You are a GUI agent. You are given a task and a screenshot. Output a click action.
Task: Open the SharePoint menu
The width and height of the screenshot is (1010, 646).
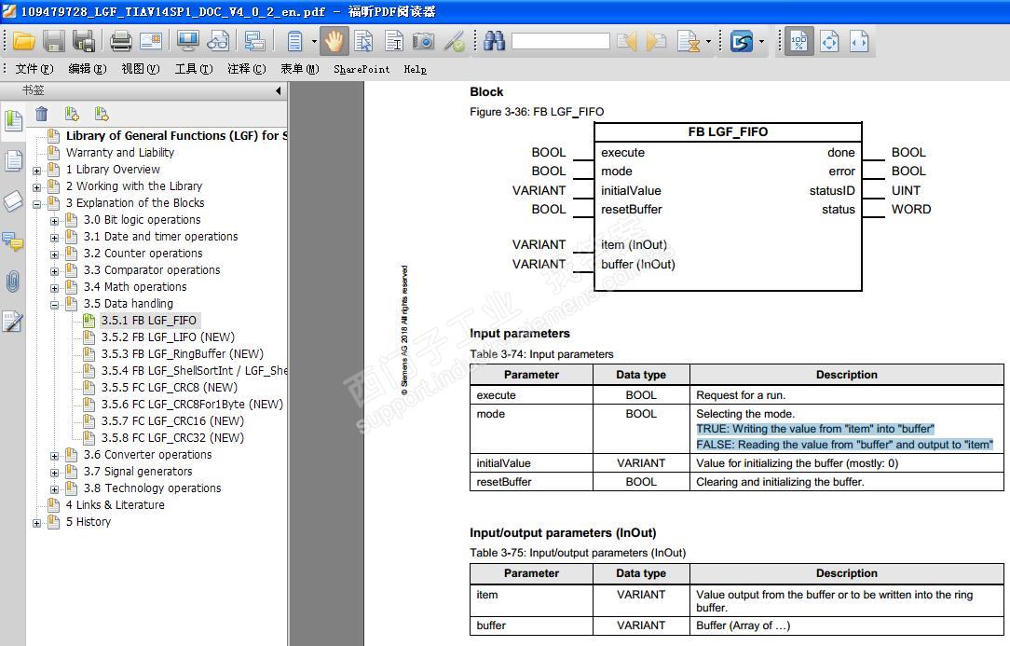[362, 69]
